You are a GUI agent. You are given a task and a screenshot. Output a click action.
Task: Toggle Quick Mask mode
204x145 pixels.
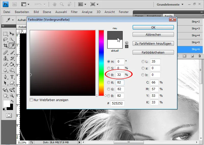coord(9,115)
